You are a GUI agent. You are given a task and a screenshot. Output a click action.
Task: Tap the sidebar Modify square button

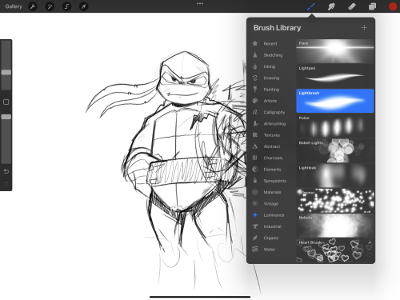click(x=6, y=102)
